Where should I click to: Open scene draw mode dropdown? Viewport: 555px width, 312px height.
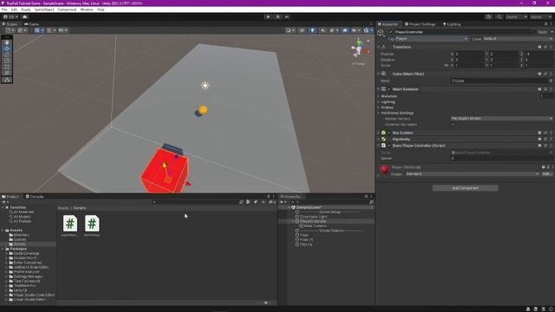click(291, 30)
